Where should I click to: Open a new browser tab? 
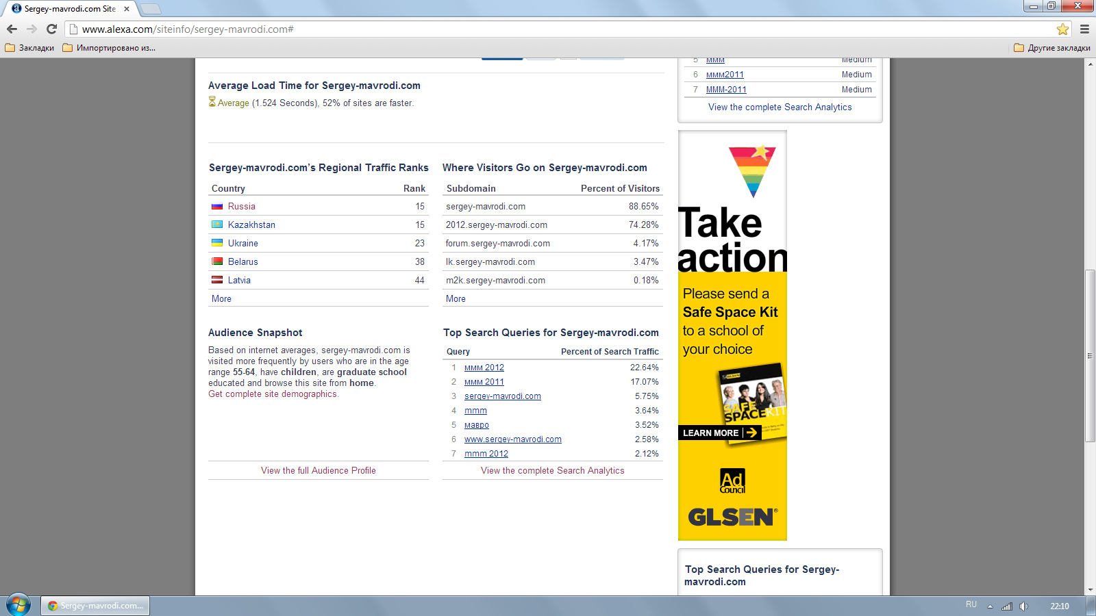[150, 9]
